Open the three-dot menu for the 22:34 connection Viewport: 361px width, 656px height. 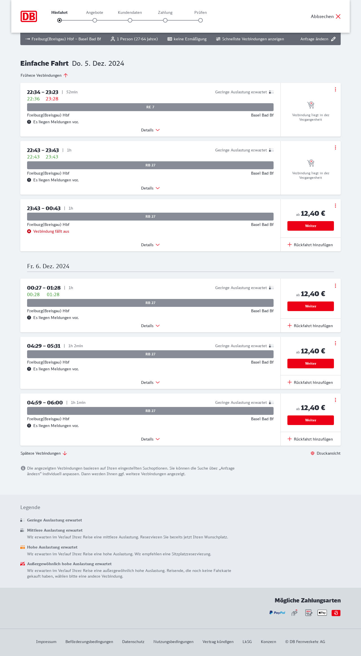tap(335, 89)
